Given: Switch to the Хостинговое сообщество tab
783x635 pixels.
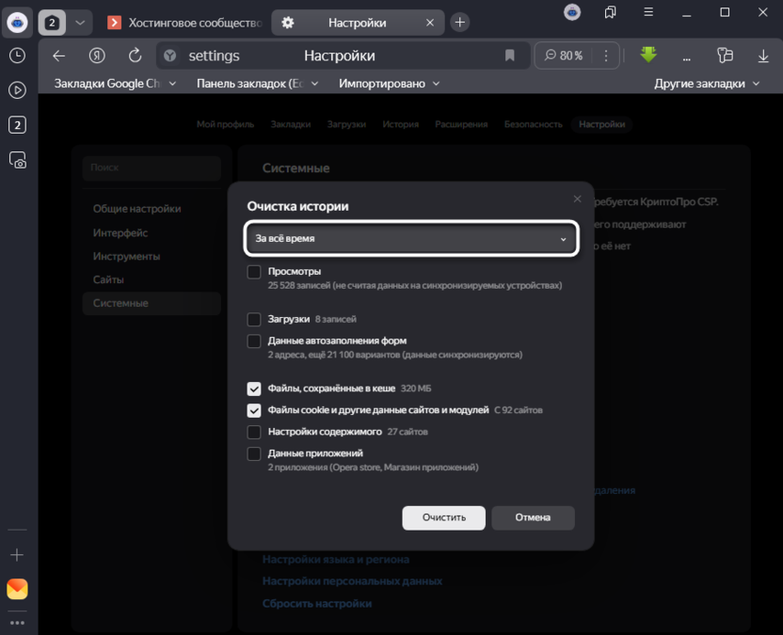Looking at the screenshot, I should click(x=185, y=22).
